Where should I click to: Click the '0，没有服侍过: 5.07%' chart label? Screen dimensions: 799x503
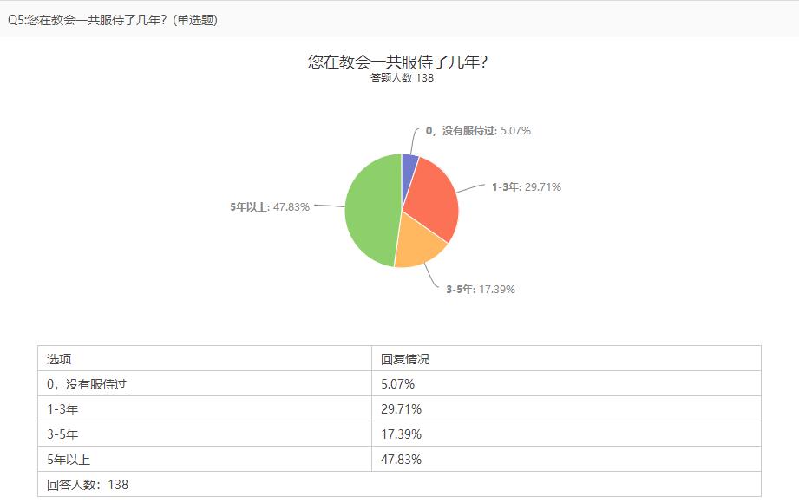click(x=477, y=131)
